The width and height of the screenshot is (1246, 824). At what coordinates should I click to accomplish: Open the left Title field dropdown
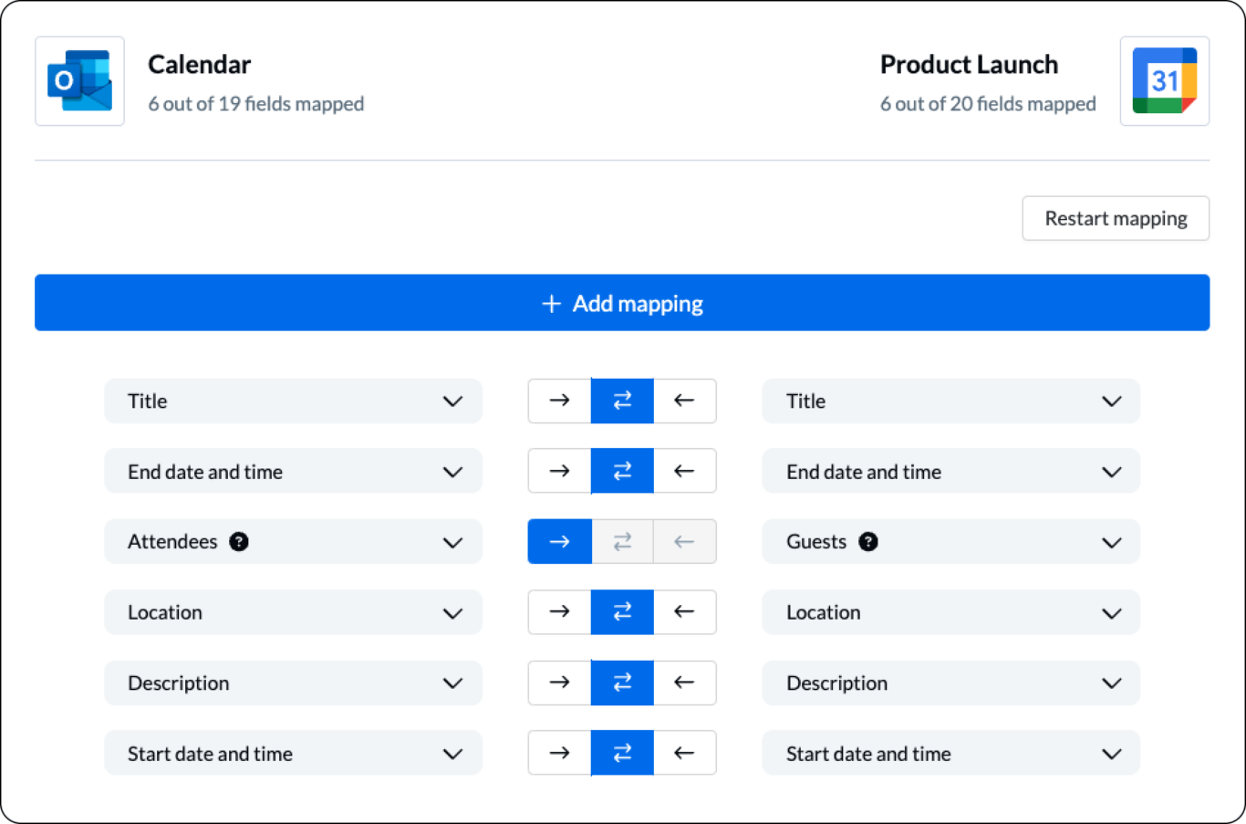point(293,402)
